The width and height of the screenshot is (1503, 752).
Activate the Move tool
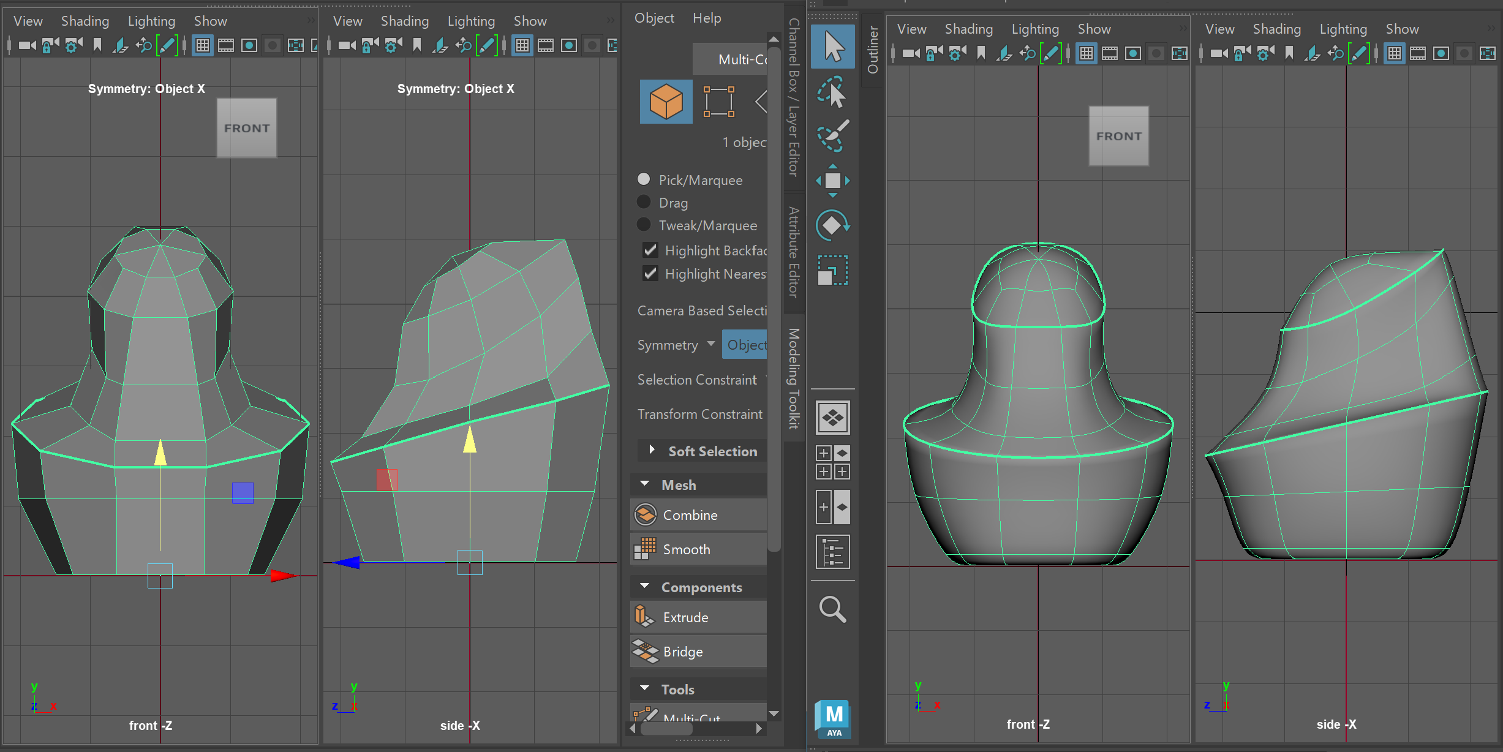832,181
